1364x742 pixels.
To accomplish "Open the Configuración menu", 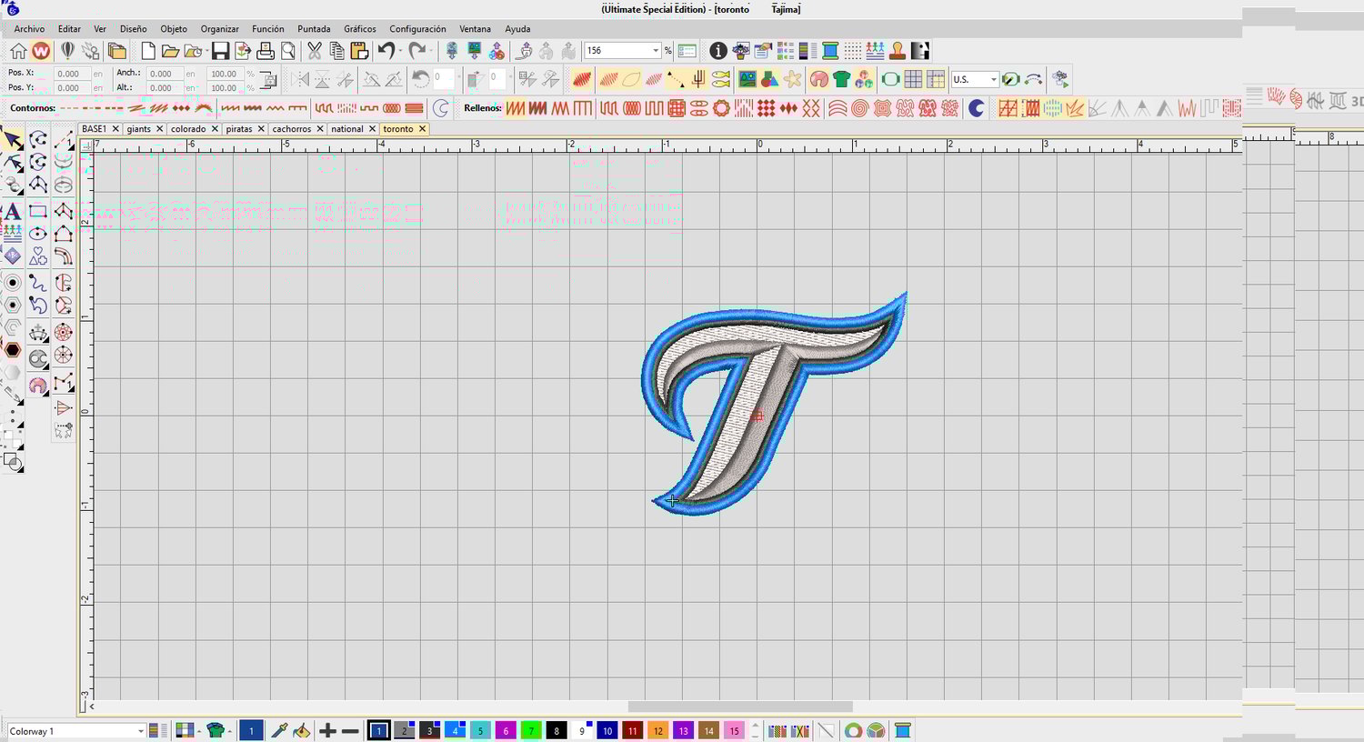I will [417, 29].
